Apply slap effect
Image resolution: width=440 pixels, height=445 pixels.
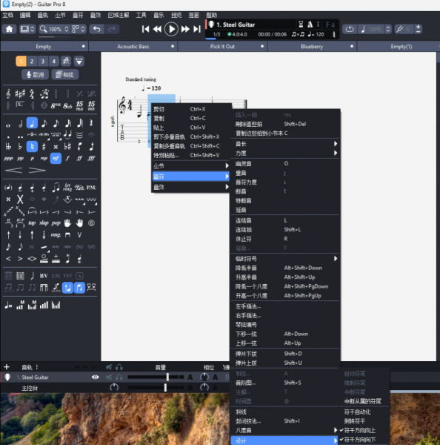click(x=44, y=223)
